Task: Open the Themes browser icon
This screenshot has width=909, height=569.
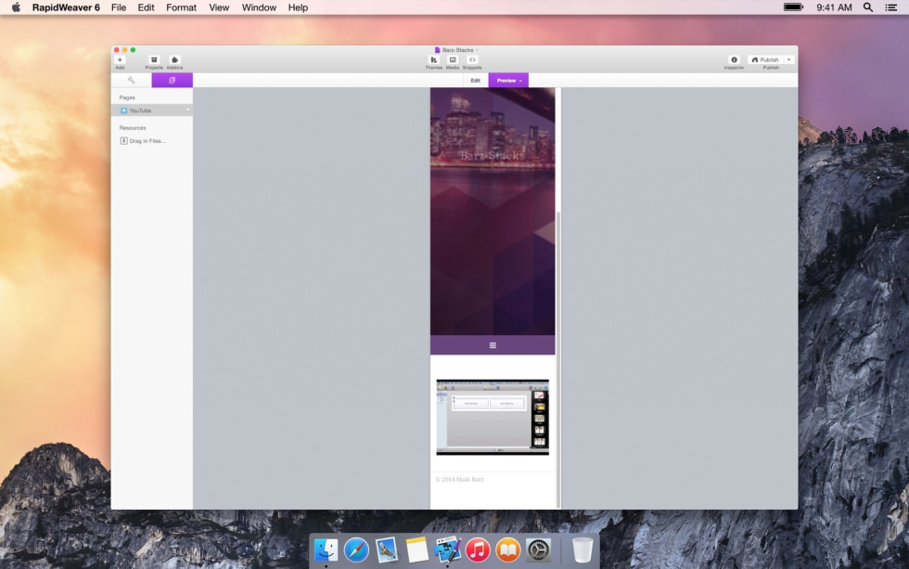Action: coord(434,59)
